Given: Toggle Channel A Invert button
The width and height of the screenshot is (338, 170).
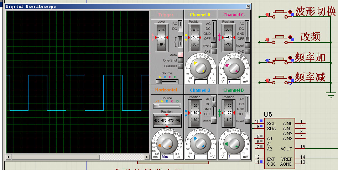Looking at the screenshot, I should pyautogui.click(x=214, y=46).
